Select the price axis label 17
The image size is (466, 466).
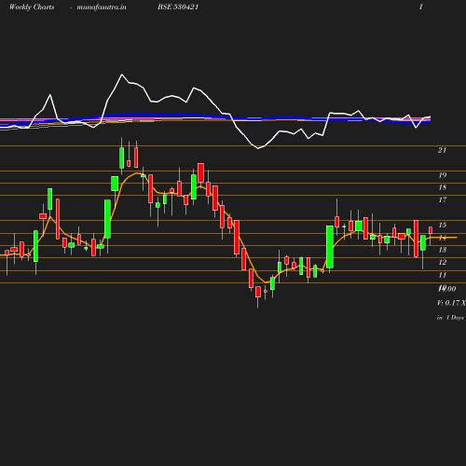(x=443, y=199)
